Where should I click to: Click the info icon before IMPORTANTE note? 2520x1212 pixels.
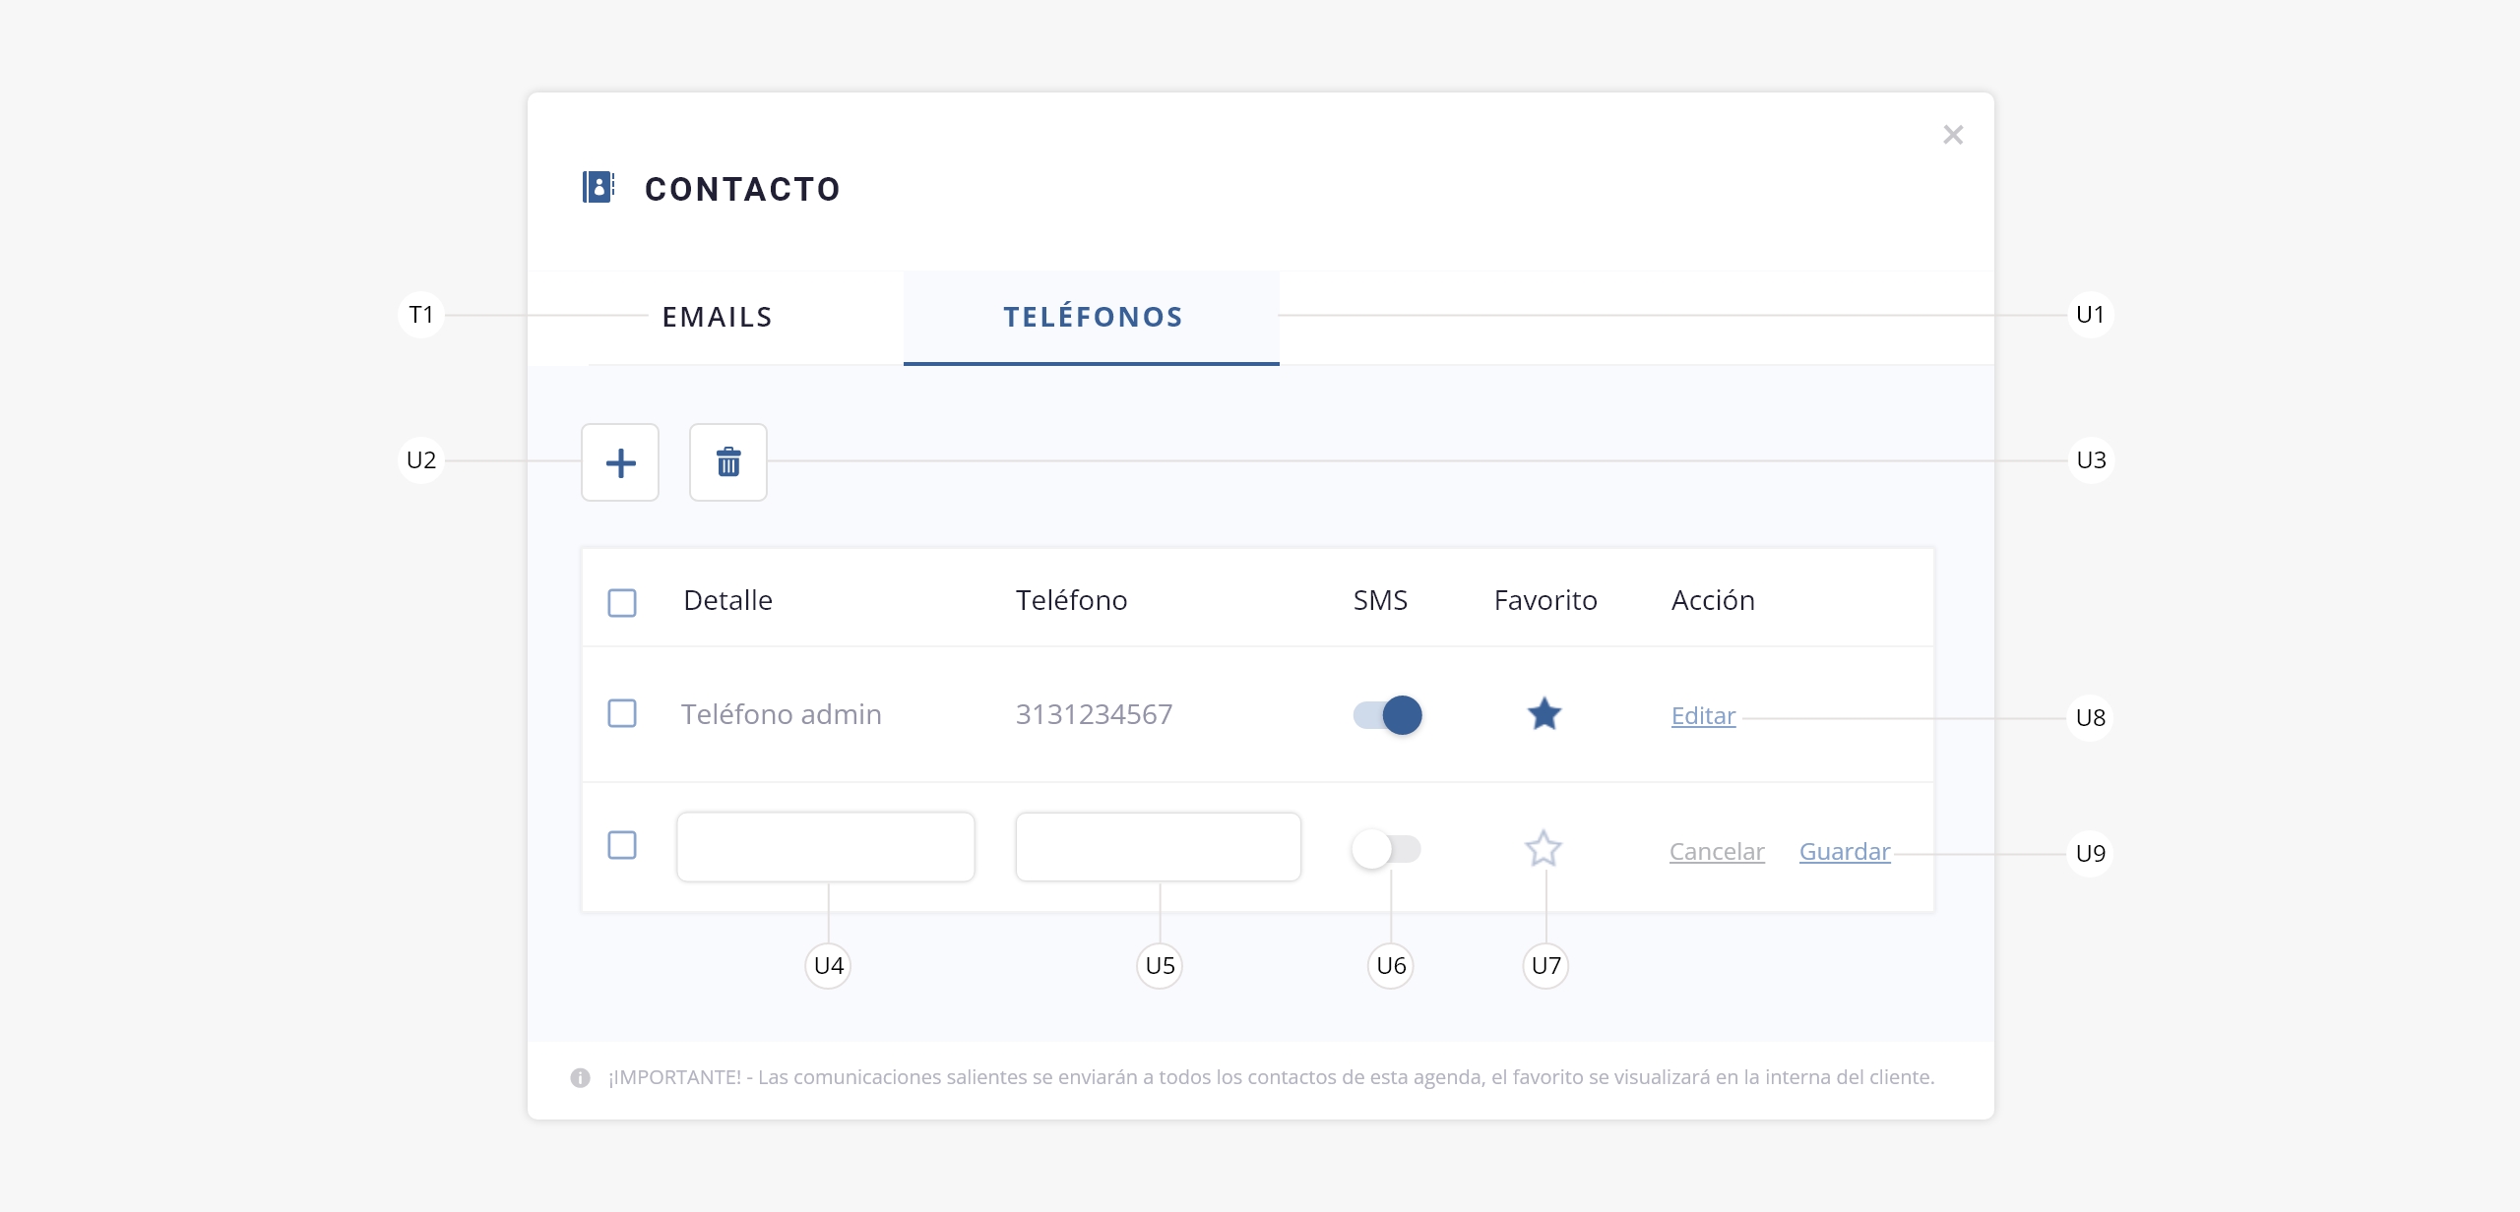tap(581, 1078)
